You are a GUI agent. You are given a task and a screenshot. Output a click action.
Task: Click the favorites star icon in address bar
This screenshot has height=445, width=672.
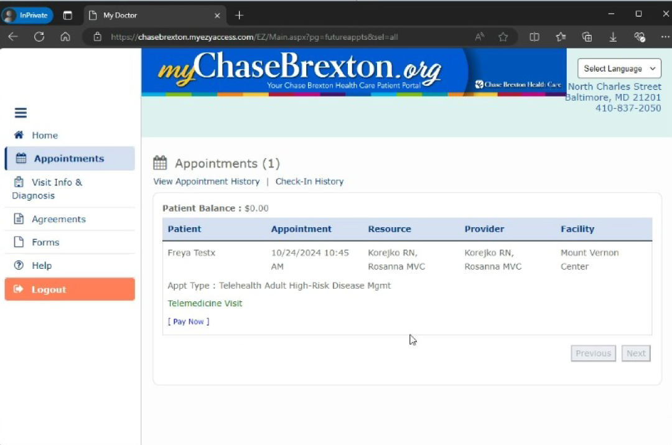[503, 37]
